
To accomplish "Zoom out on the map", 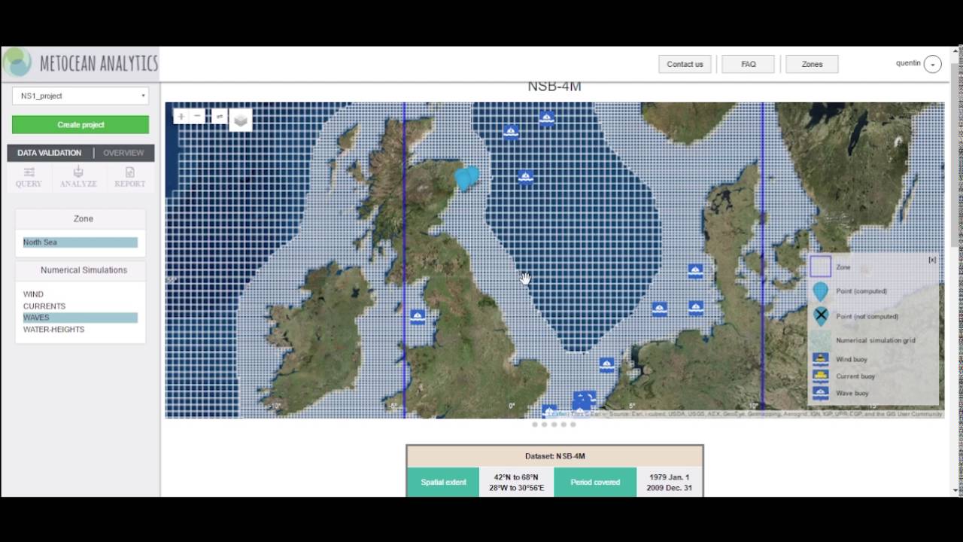I will point(197,116).
